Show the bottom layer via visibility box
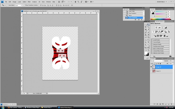The width and height of the screenshot is (175, 109). 151,71
